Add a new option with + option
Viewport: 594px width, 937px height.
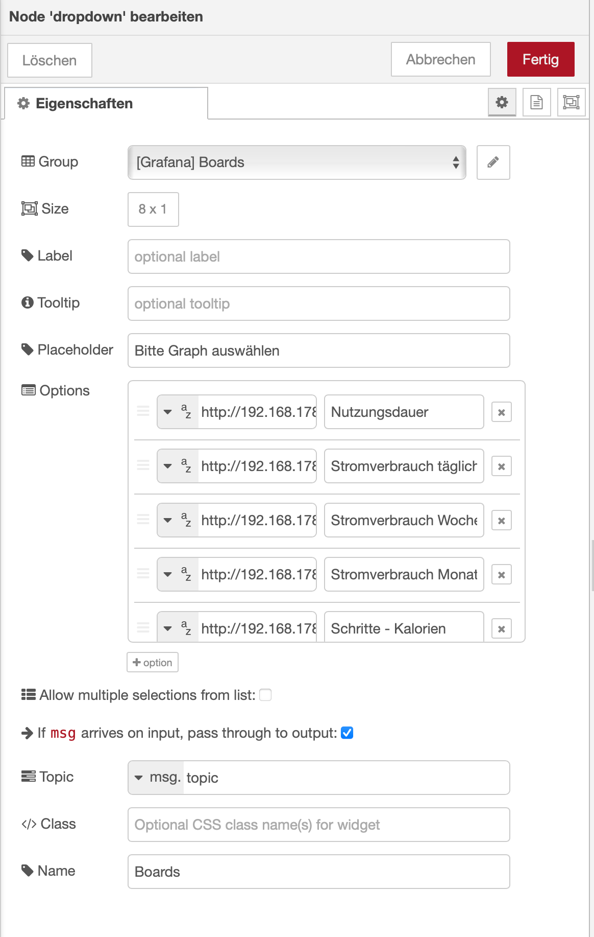point(153,662)
